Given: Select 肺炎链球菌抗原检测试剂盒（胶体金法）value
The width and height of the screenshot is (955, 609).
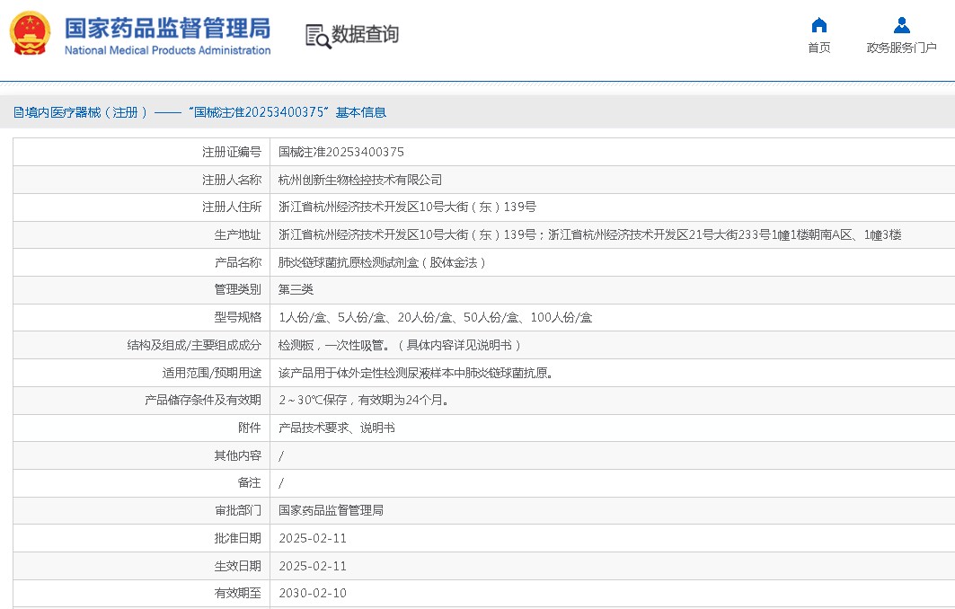Looking at the screenshot, I should click(x=382, y=262).
